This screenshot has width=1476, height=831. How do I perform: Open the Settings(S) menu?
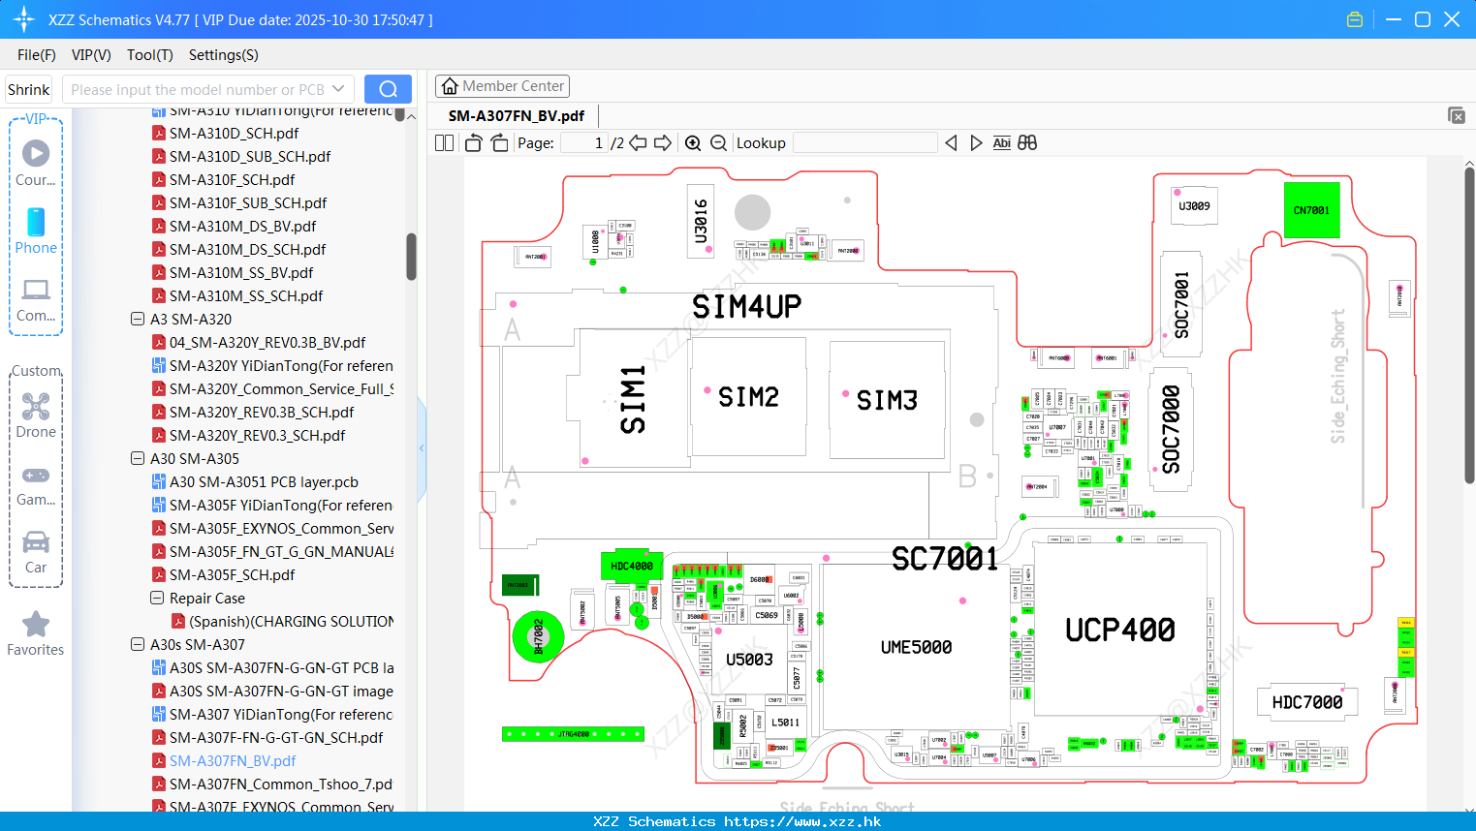(x=224, y=54)
